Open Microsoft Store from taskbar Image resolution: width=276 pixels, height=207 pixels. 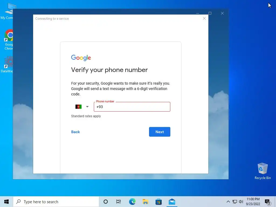point(158,202)
